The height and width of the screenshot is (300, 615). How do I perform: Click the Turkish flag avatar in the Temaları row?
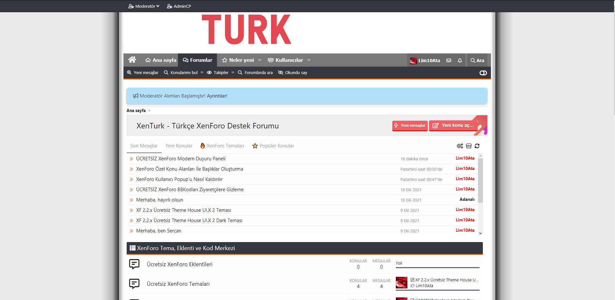pos(401,283)
